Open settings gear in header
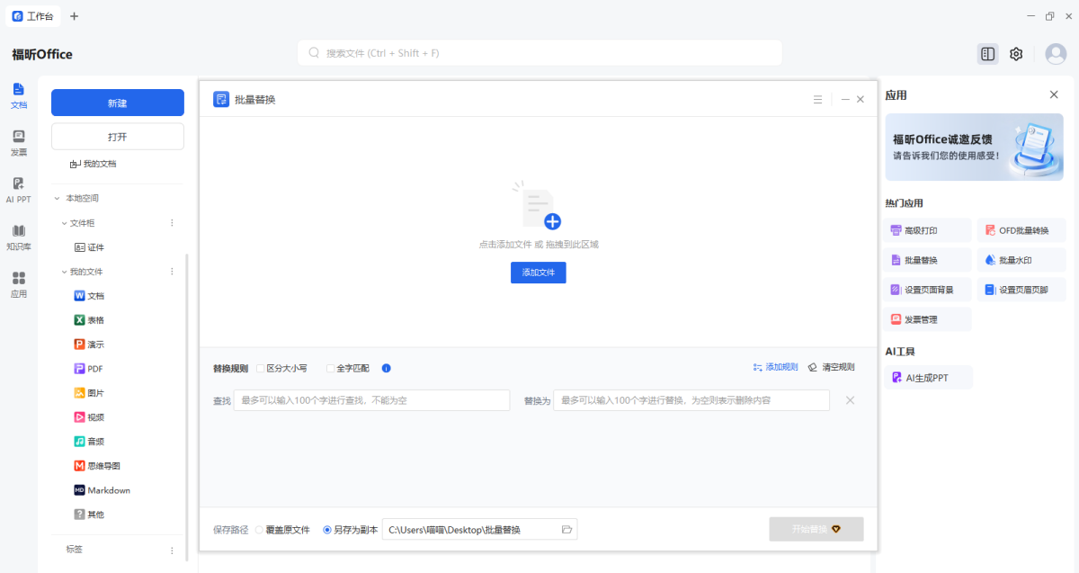This screenshot has height=573, width=1079. [x=1016, y=54]
